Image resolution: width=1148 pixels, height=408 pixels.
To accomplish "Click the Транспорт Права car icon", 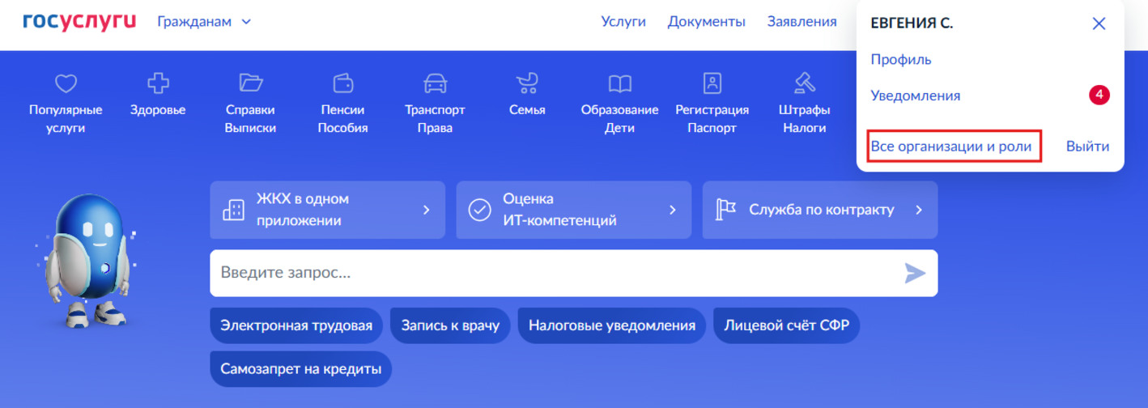I will pyautogui.click(x=435, y=83).
